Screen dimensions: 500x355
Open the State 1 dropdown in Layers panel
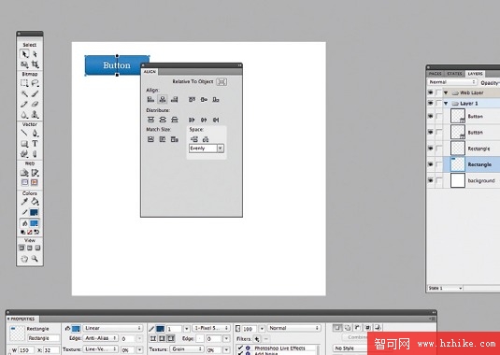[445, 288]
